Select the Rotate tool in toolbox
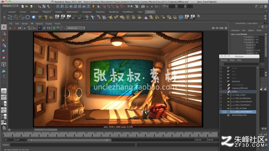Screen dimensions: 269x151 click(4, 52)
